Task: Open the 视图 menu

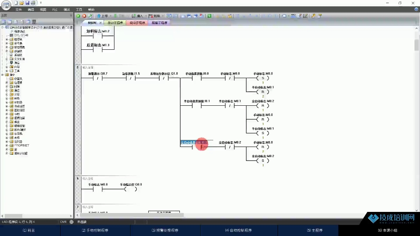Action: 43,10
